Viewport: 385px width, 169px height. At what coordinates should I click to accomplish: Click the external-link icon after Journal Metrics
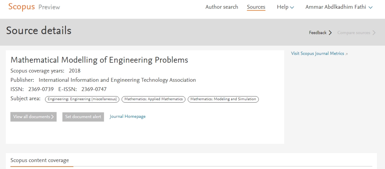(346, 54)
